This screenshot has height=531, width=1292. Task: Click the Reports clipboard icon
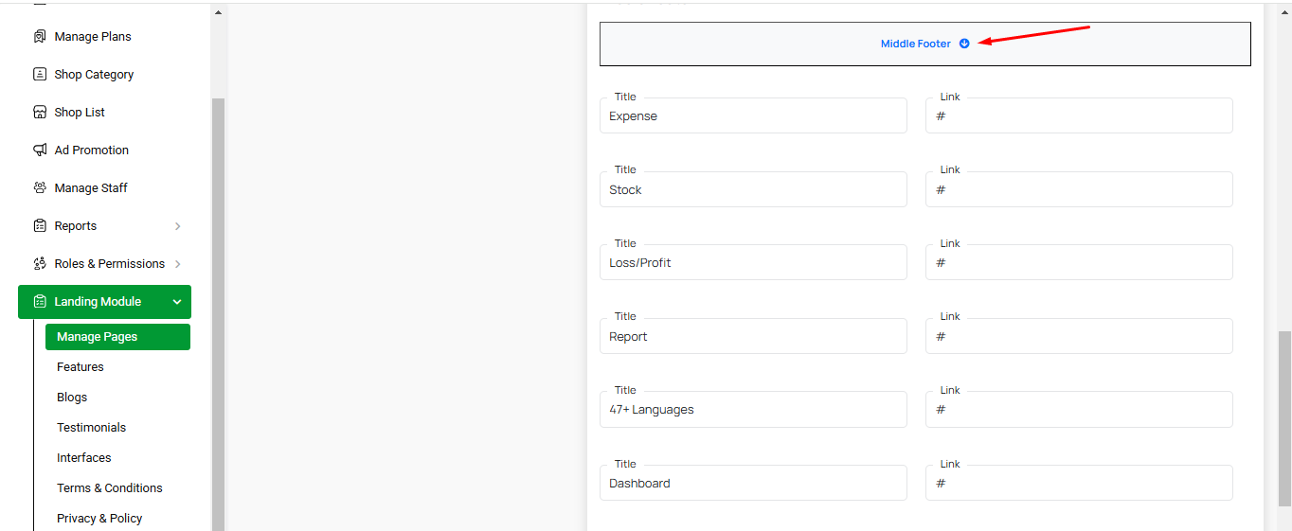pos(40,226)
